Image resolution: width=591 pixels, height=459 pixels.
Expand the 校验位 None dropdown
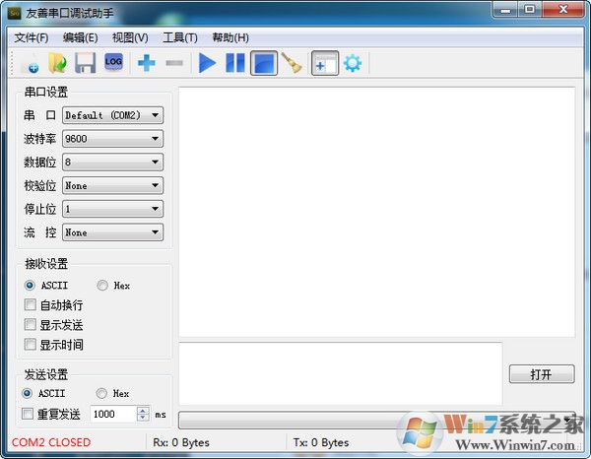tap(112, 185)
